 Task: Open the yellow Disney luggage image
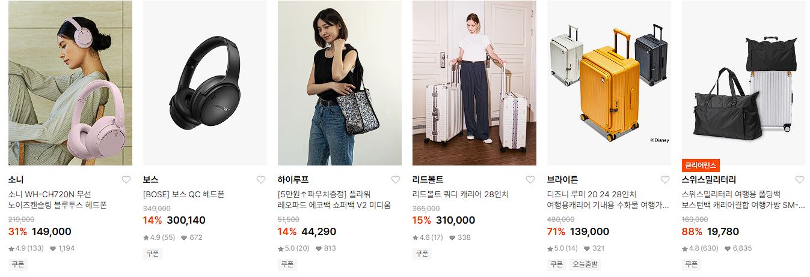(x=609, y=83)
